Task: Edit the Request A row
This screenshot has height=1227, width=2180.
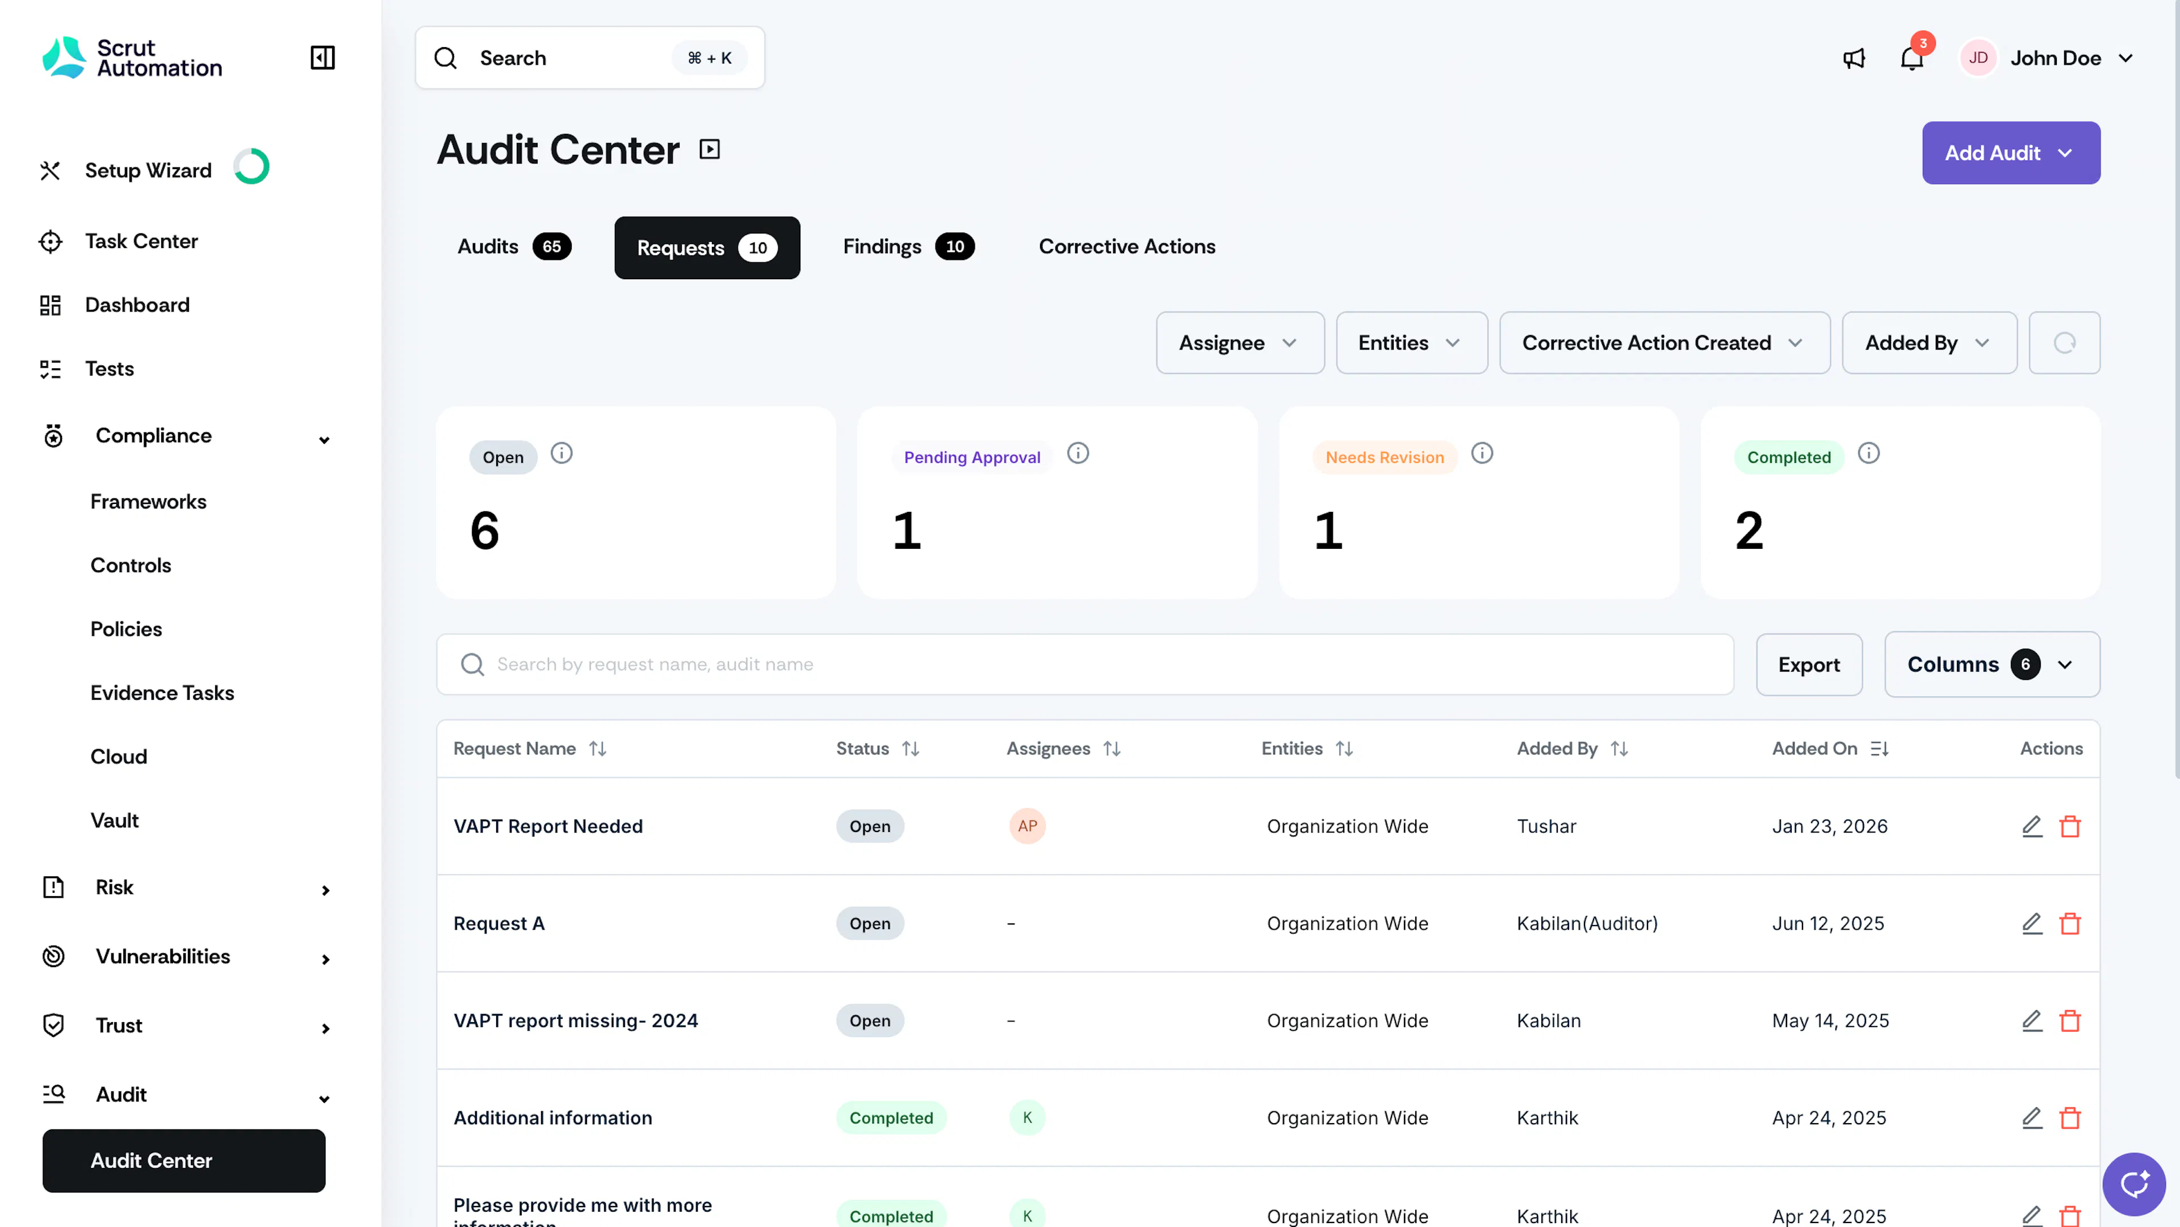Action: pos(2032,923)
